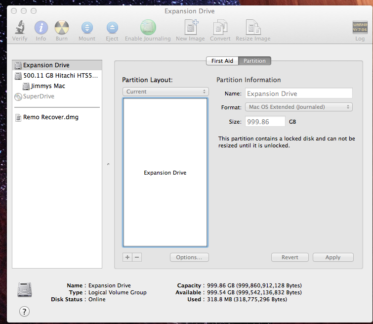Switch to the First Aid tab
This screenshot has height=324, width=373.
point(222,61)
